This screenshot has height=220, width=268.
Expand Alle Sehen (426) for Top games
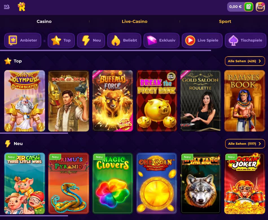[x=245, y=61]
